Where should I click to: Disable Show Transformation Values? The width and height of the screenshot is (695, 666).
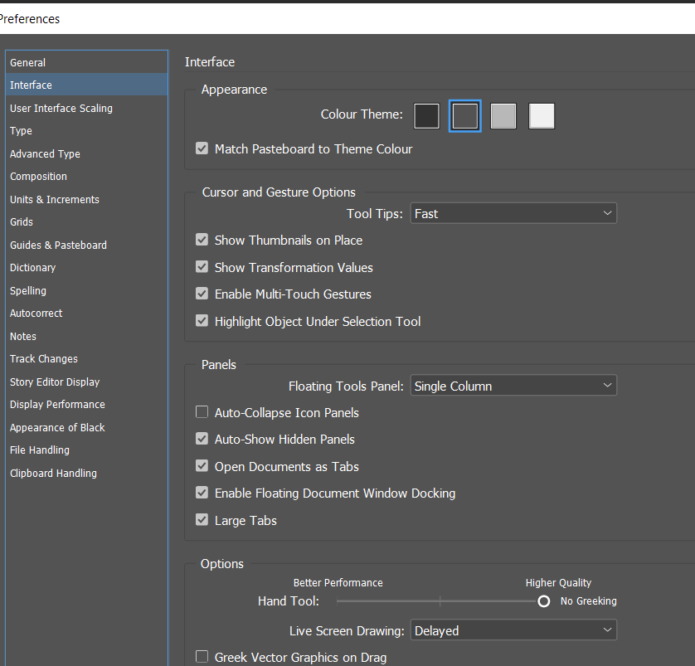[x=202, y=267]
